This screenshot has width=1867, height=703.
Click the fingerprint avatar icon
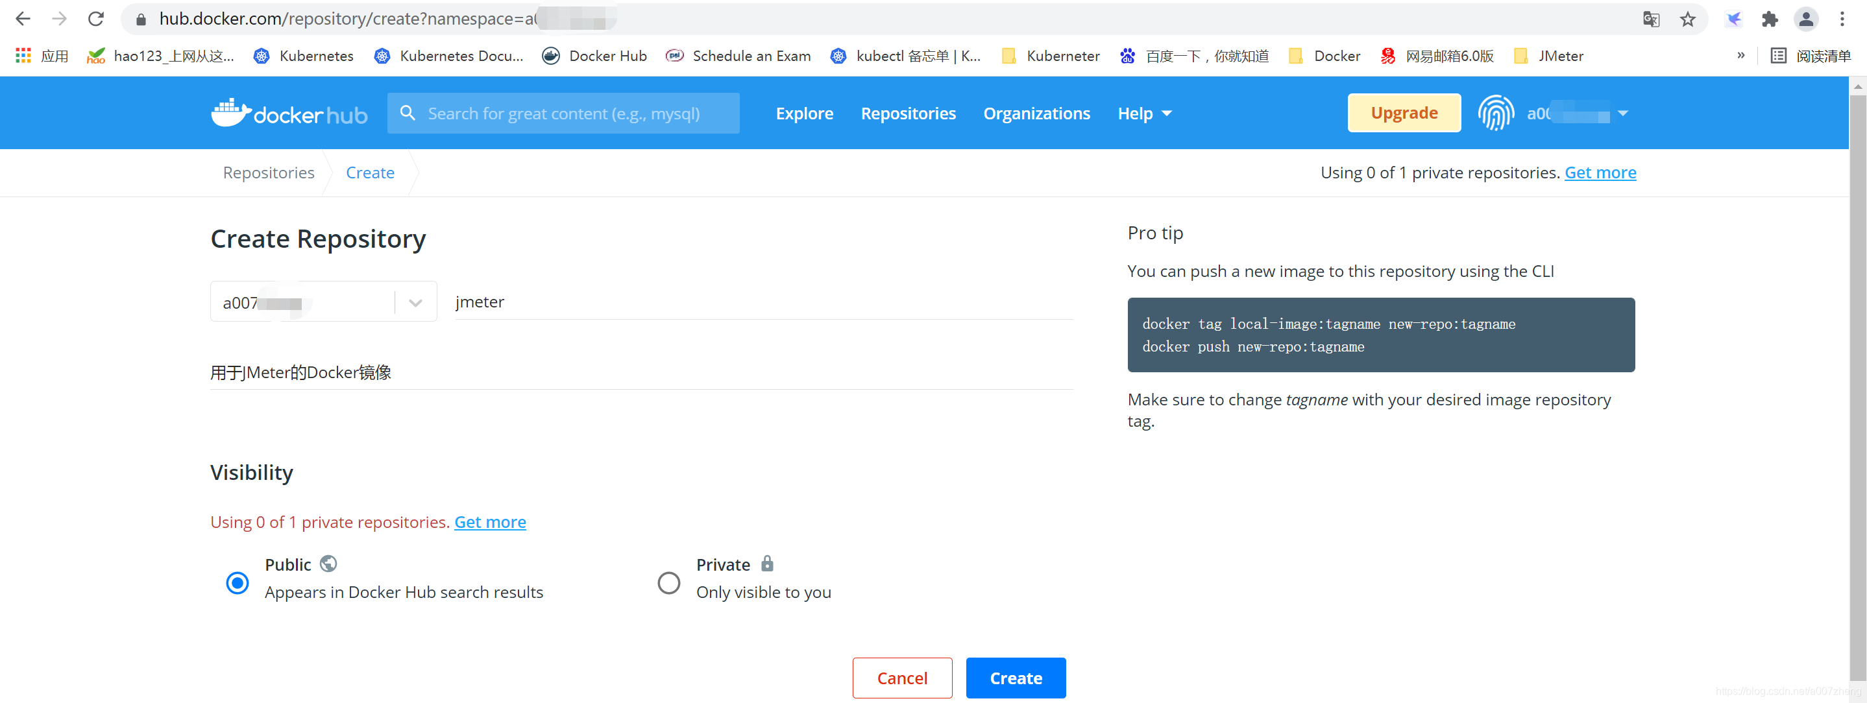coord(1496,113)
